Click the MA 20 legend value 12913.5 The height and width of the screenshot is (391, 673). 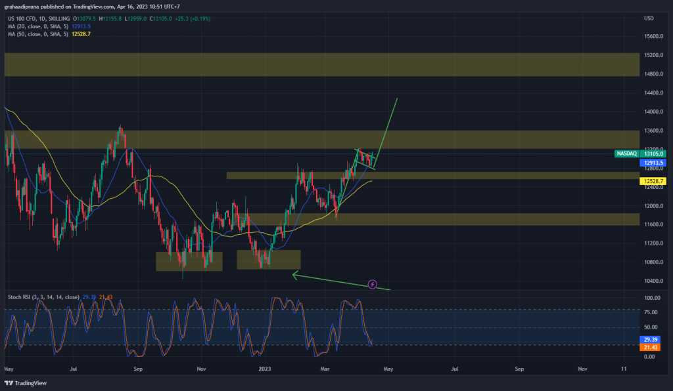[x=81, y=26]
